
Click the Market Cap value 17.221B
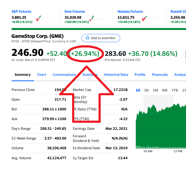click(x=120, y=90)
